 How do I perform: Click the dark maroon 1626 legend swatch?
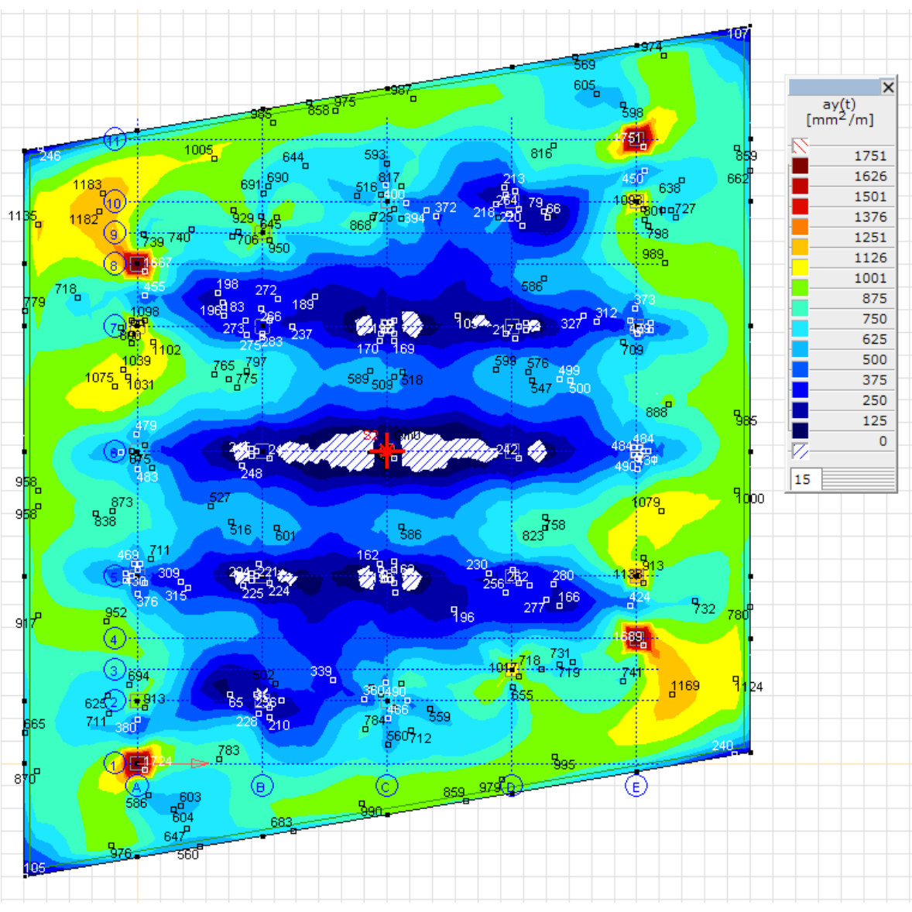click(x=800, y=166)
